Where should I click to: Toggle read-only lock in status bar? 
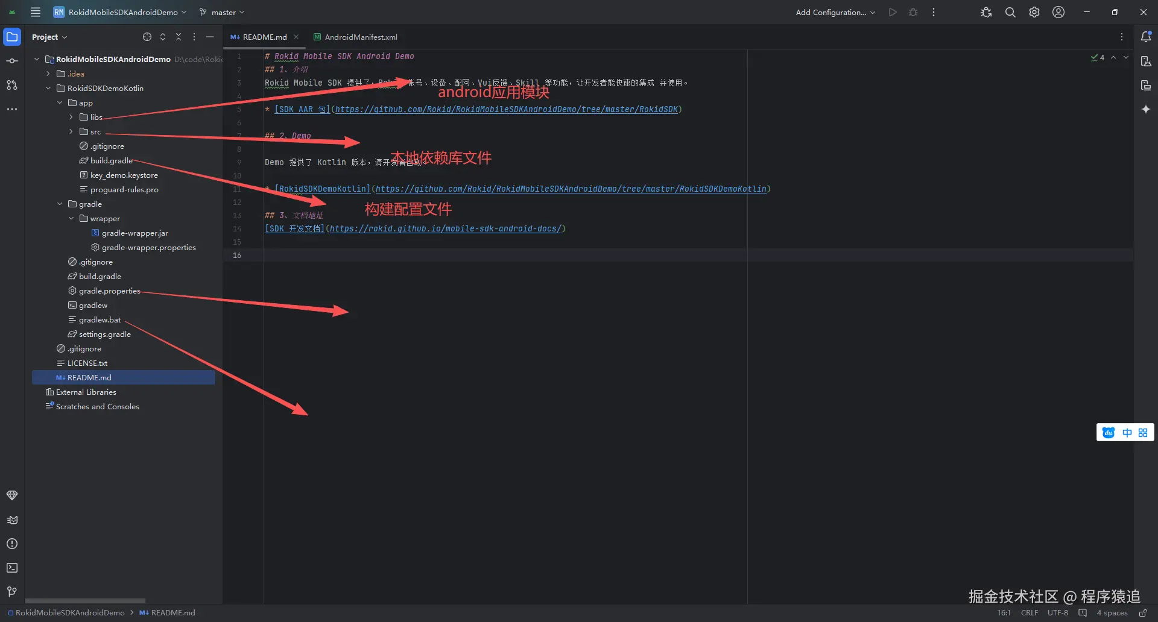[x=1143, y=613]
